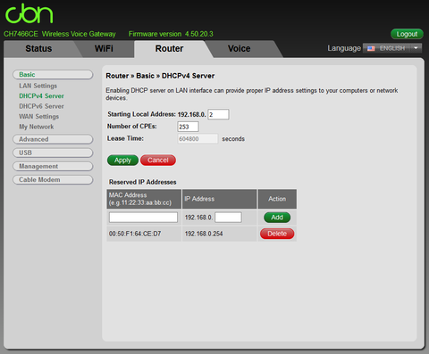Click the Lease Time label

tap(125, 138)
